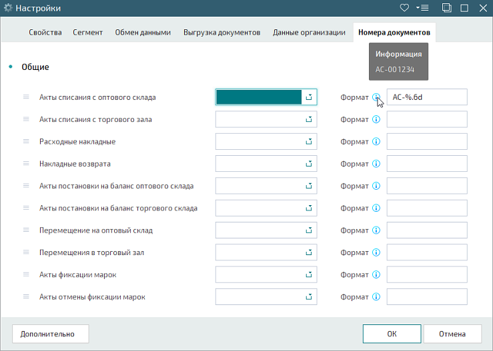The image size is (493, 351).
Task: Open selector for Акты списания с торгового зала
Action: coord(309,119)
